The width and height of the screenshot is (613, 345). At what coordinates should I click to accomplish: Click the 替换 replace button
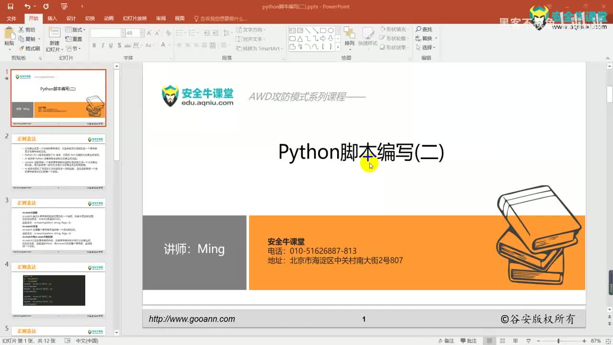click(426, 39)
